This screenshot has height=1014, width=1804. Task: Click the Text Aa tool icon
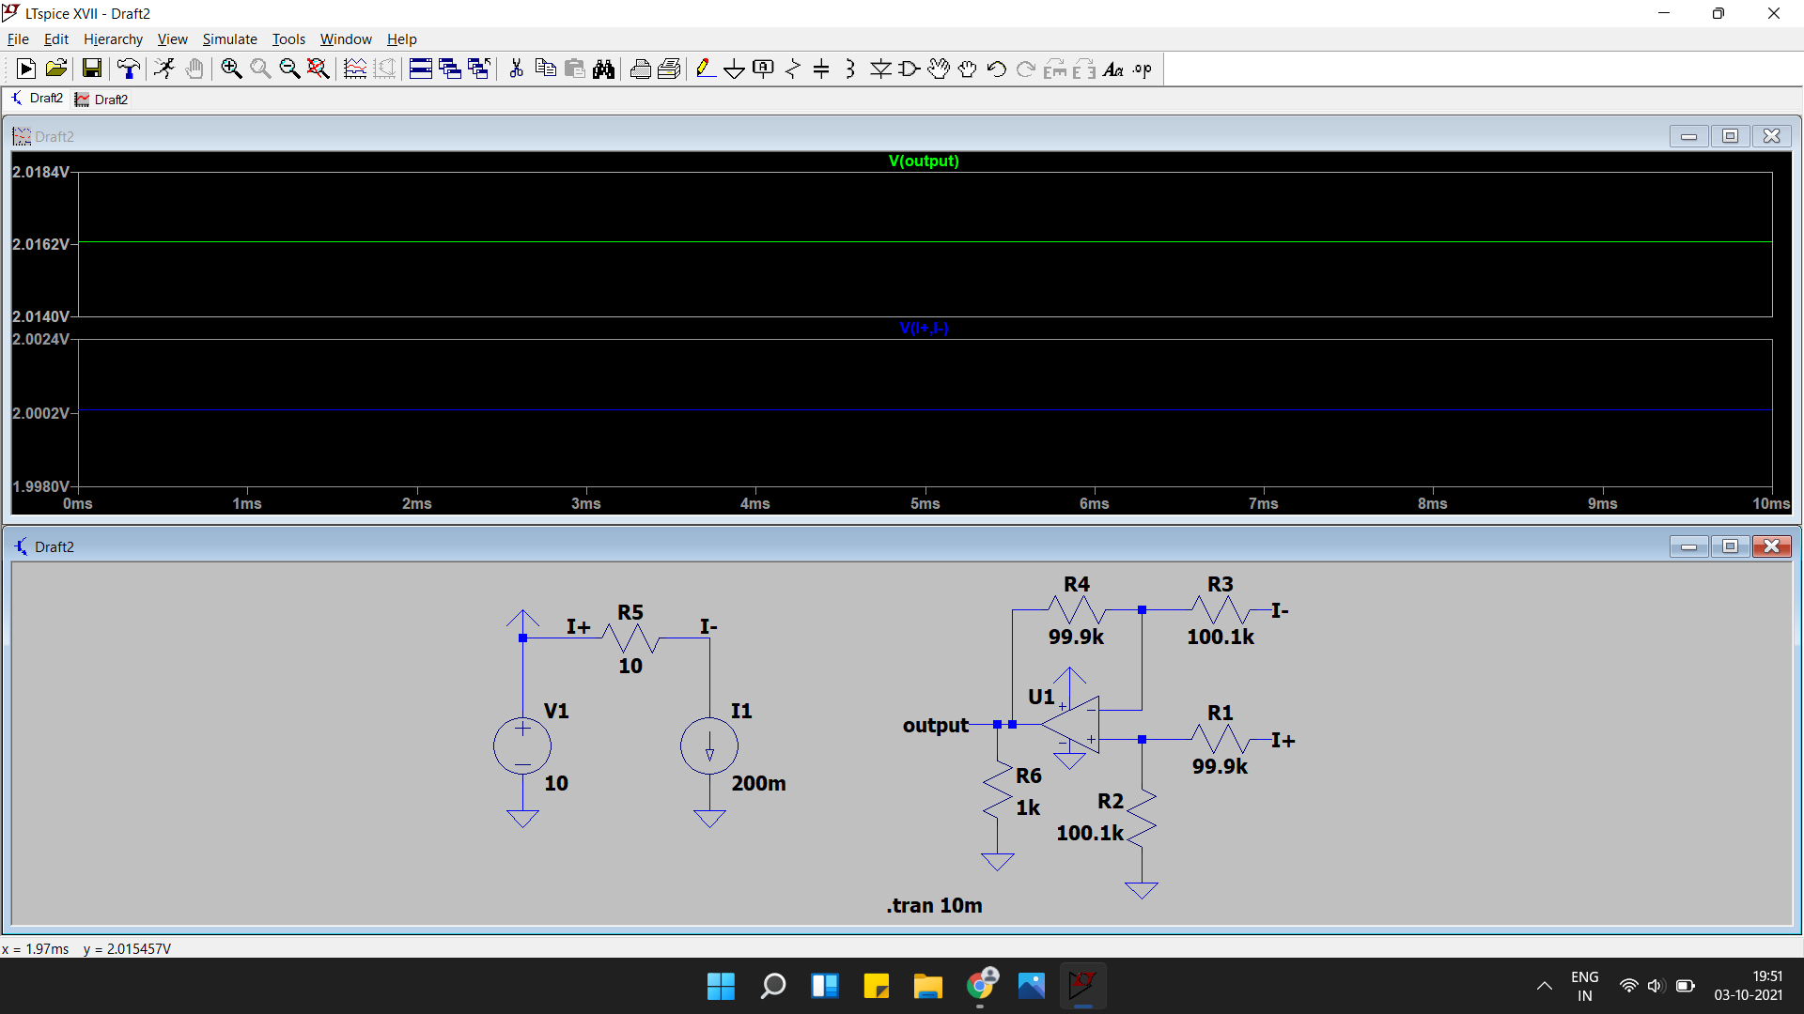coord(1113,69)
